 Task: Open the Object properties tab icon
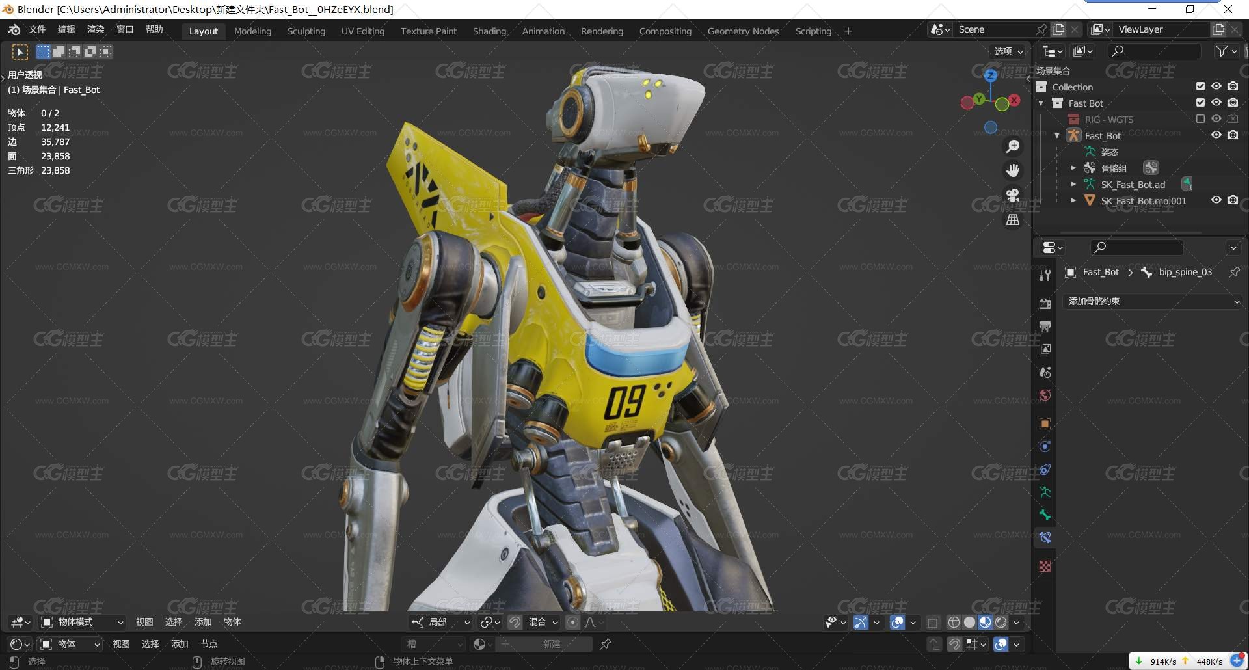[x=1045, y=423]
